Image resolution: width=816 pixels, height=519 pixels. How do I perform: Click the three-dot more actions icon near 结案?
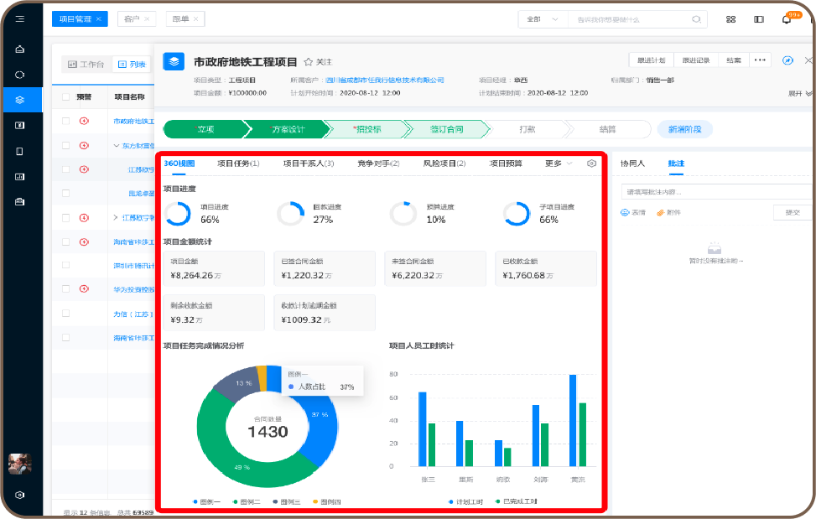tap(759, 60)
